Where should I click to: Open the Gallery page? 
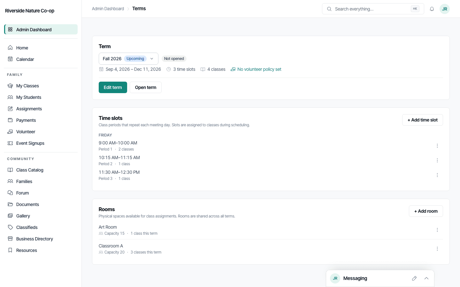click(x=41, y=216)
